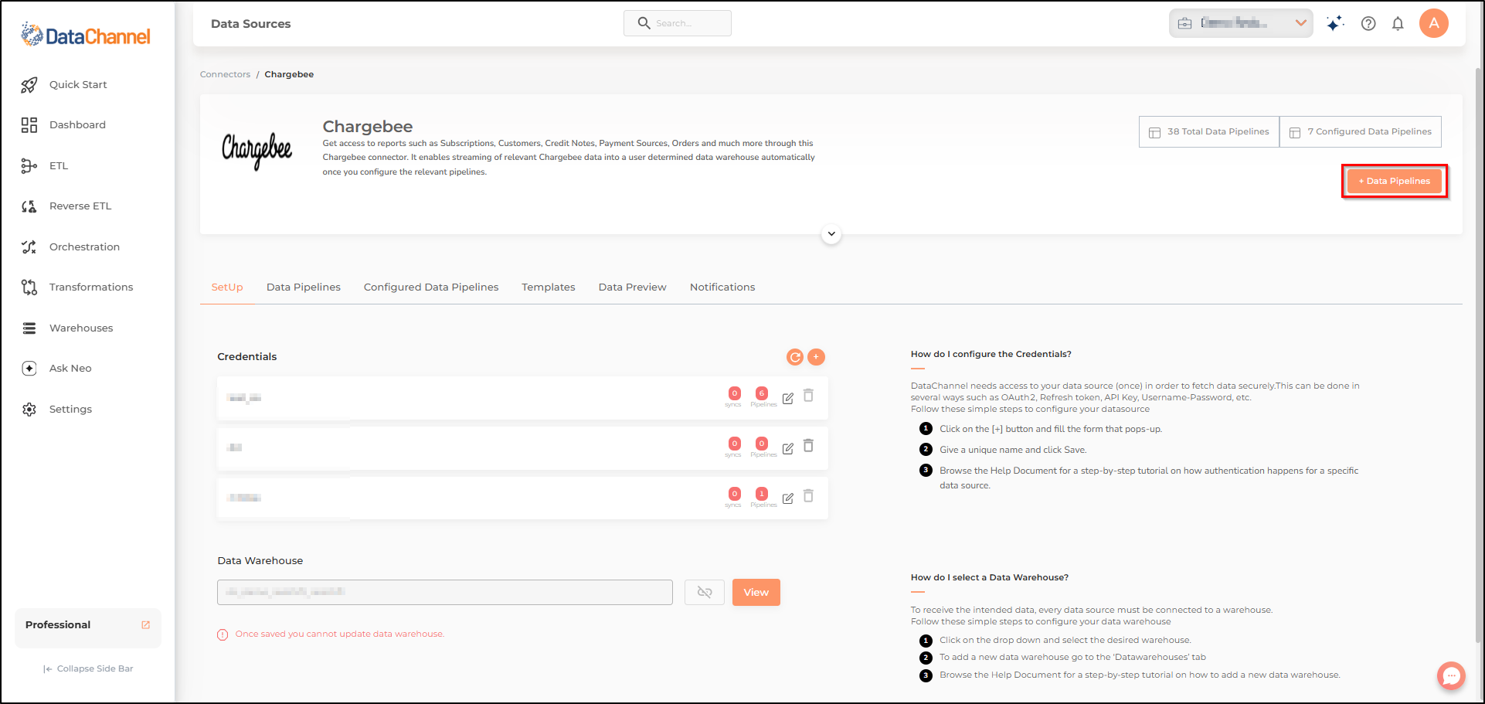The width and height of the screenshot is (1485, 704).
Task: Open the Notifications tab
Action: (x=722, y=287)
